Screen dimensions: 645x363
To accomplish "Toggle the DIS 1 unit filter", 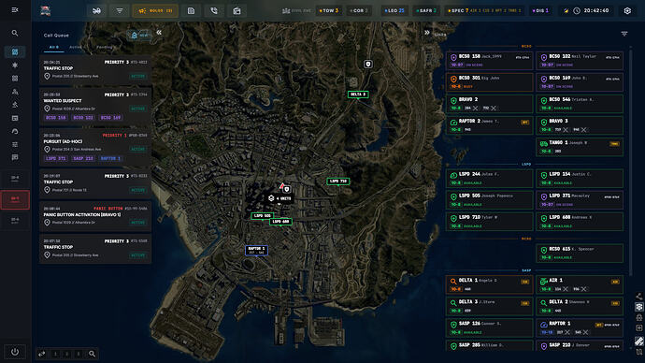I will coord(540,10).
